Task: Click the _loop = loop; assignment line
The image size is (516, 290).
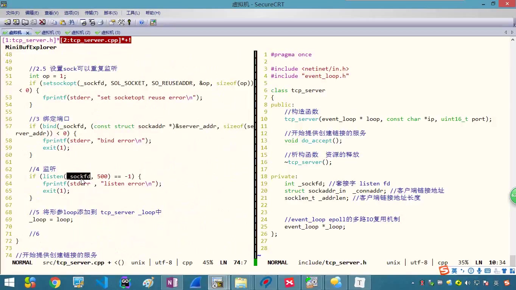Action: click(51, 219)
